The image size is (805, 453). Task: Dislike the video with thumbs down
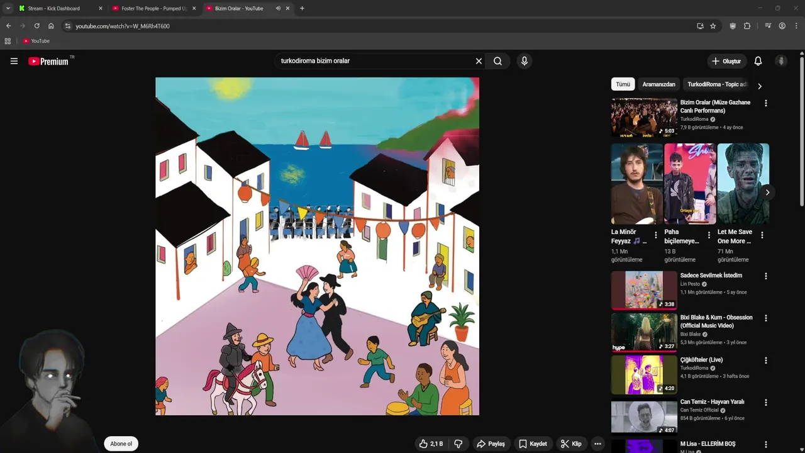pos(458,444)
